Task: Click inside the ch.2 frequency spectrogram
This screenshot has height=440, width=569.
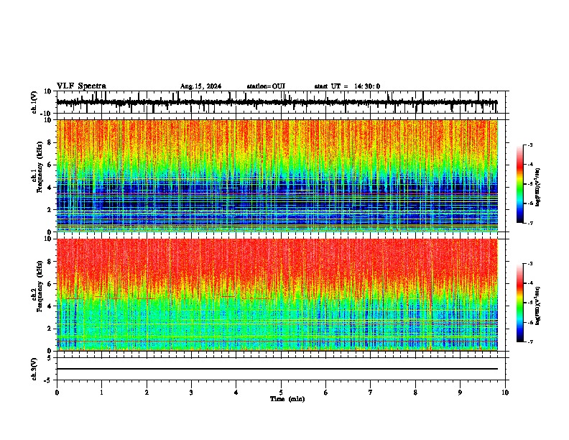Action: pos(277,295)
